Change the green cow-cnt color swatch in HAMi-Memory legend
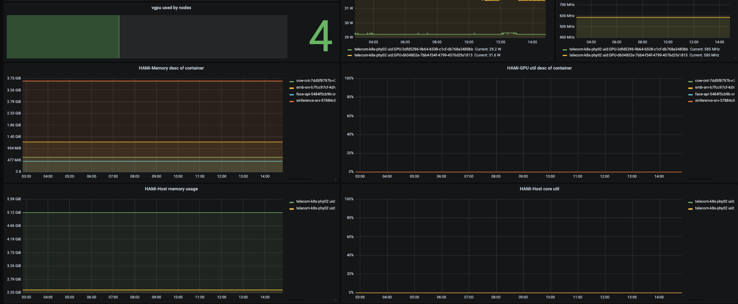This screenshot has height=304, width=738. point(292,81)
